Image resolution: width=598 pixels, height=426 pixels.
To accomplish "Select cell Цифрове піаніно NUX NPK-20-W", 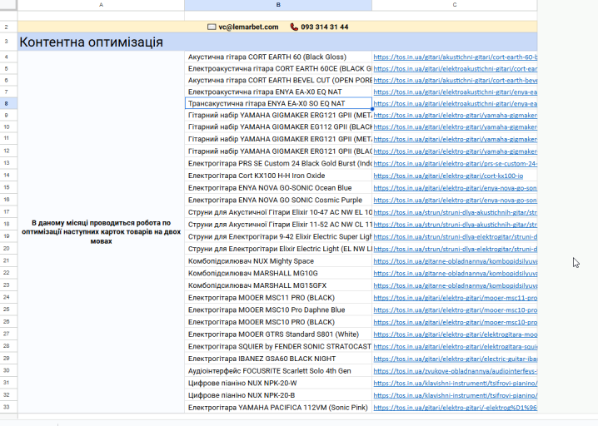I will (x=278, y=383).
